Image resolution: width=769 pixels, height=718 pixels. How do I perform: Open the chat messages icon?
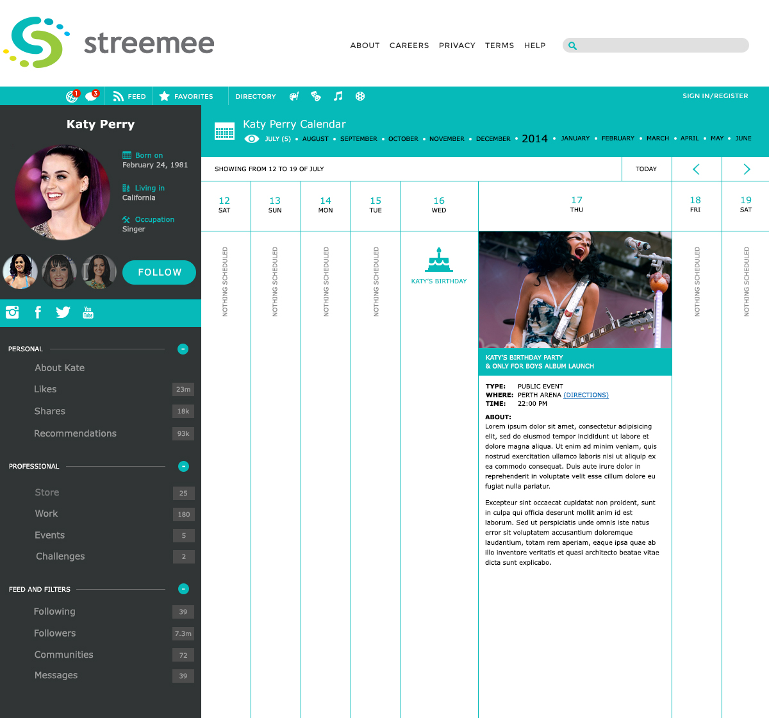click(x=92, y=96)
